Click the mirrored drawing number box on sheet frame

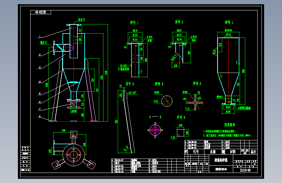[41, 12]
